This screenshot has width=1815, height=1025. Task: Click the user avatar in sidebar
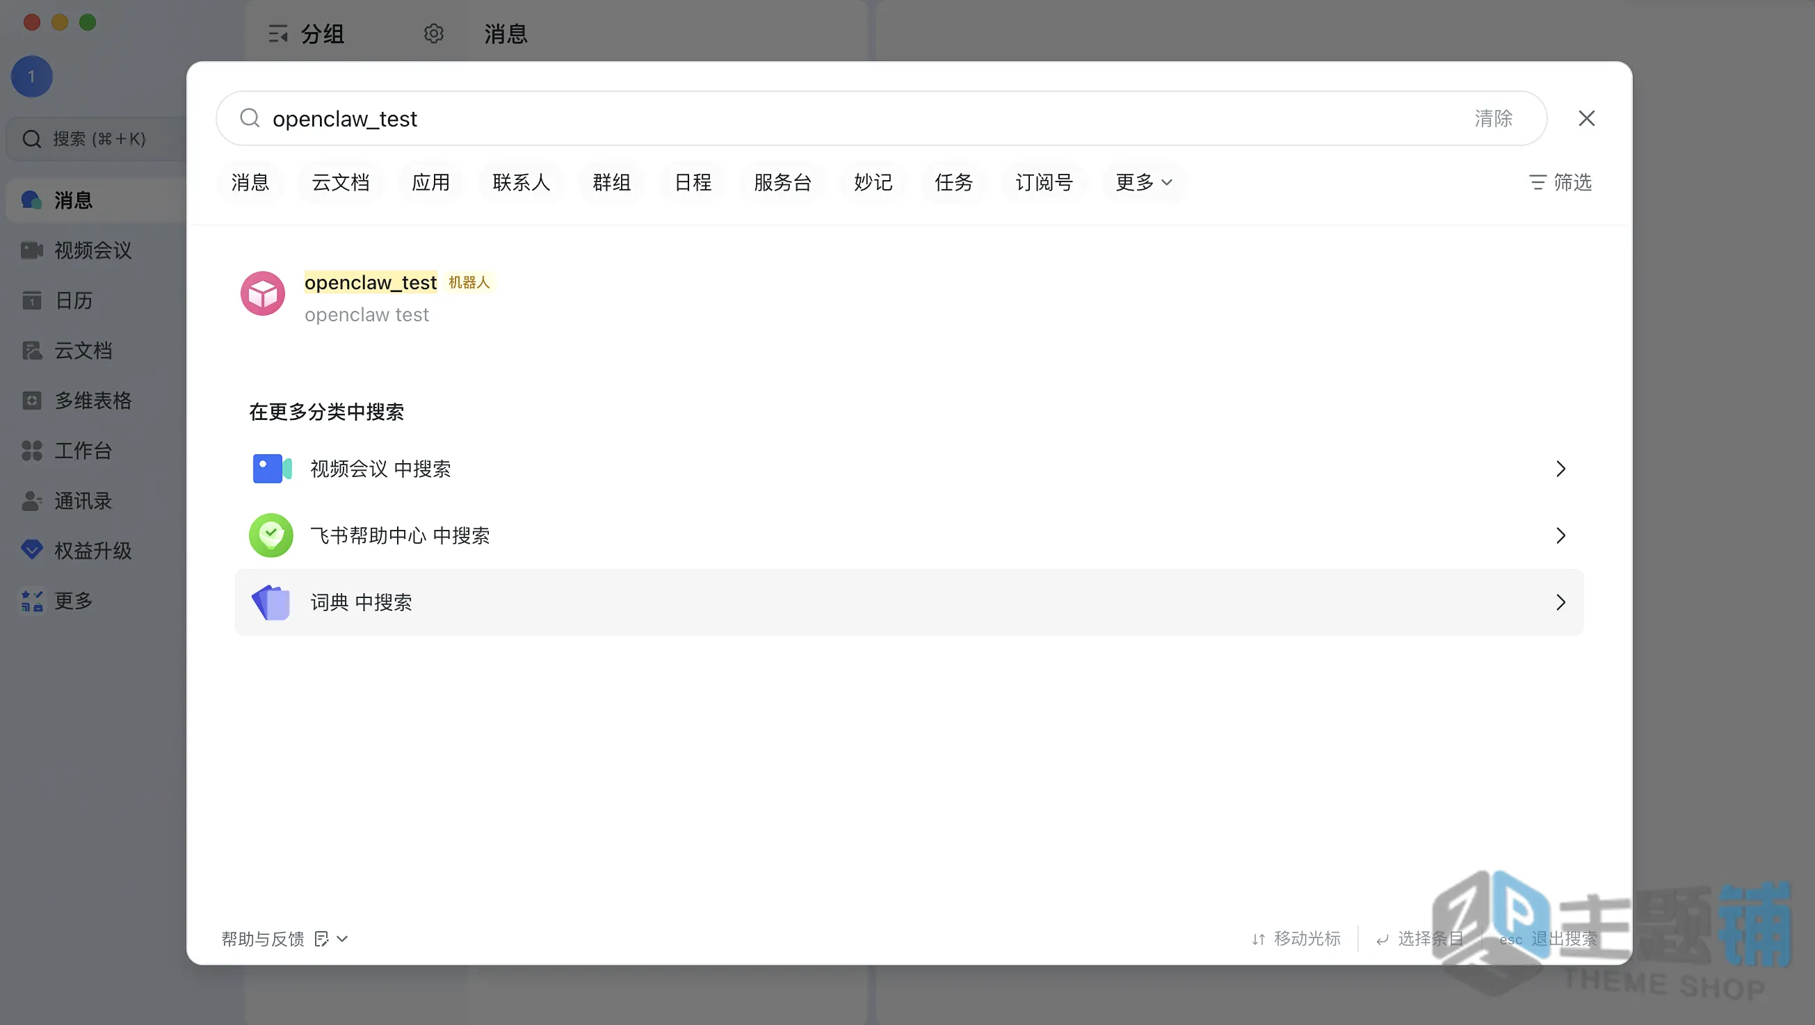(x=32, y=76)
